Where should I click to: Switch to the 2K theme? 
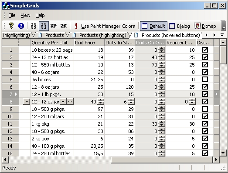coord(63,26)
